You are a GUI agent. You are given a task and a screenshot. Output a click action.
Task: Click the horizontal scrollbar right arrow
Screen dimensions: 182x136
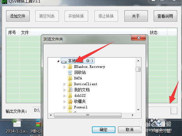(x=132, y=115)
